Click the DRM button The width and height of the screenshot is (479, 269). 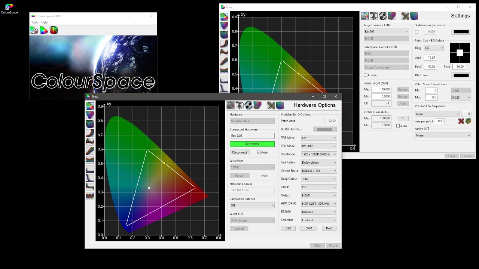[309, 228]
